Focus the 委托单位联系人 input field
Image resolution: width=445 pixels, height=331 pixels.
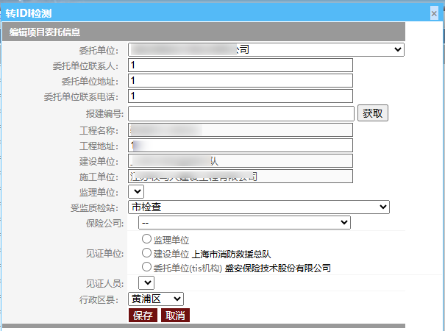pyautogui.click(x=241, y=65)
